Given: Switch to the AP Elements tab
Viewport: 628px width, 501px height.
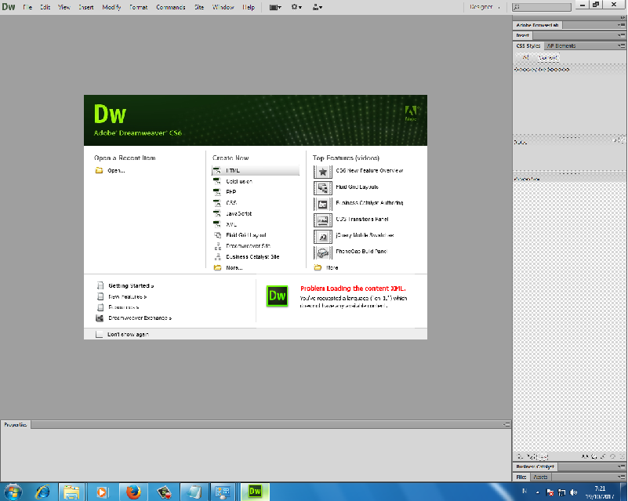Looking at the screenshot, I should [561, 45].
